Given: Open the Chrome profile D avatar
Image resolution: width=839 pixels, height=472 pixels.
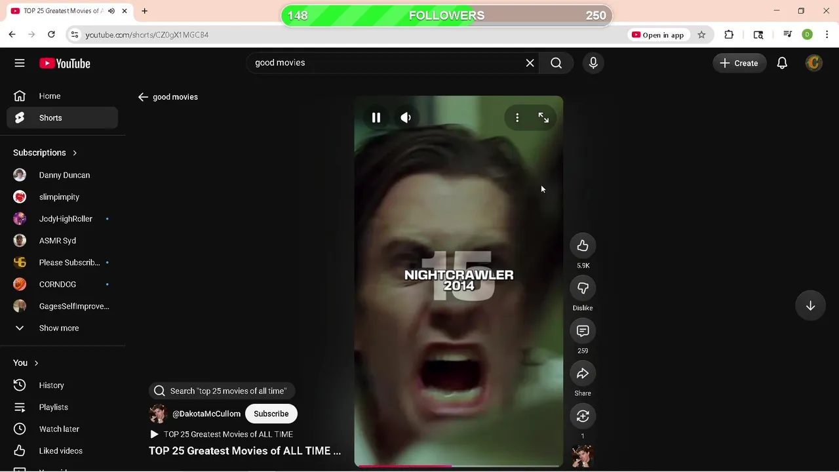Looking at the screenshot, I should 808,35.
